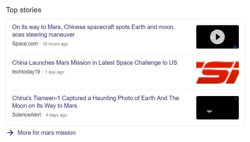Image resolution: width=250 pixels, height=142 pixels.
Task: Click the small blue watermark on video thumbnail
Action: 235,47
